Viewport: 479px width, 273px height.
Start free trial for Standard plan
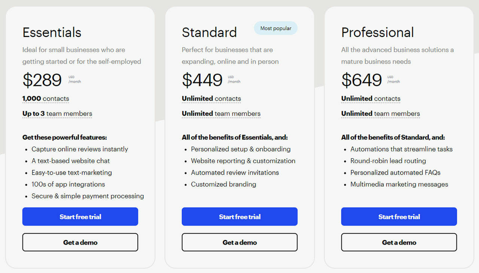pos(239,217)
